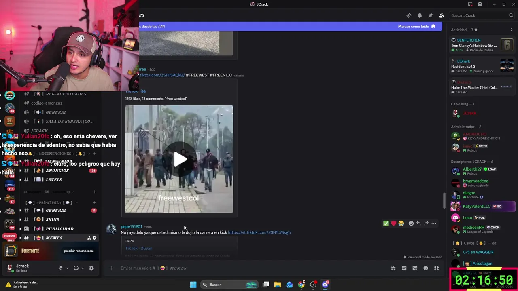The width and height of the screenshot is (518, 291).
Task: Forward pepe151901's message arrow icon
Action: click(x=426, y=224)
